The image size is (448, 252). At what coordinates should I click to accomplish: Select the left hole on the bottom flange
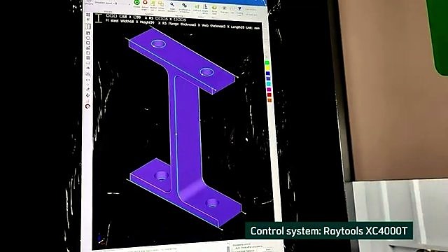[162, 175]
